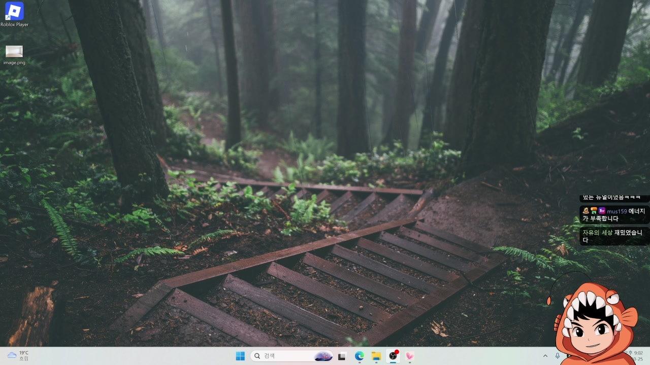The height and width of the screenshot is (365, 650).
Task: Click the search highlight image in search box
Action: point(323,356)
